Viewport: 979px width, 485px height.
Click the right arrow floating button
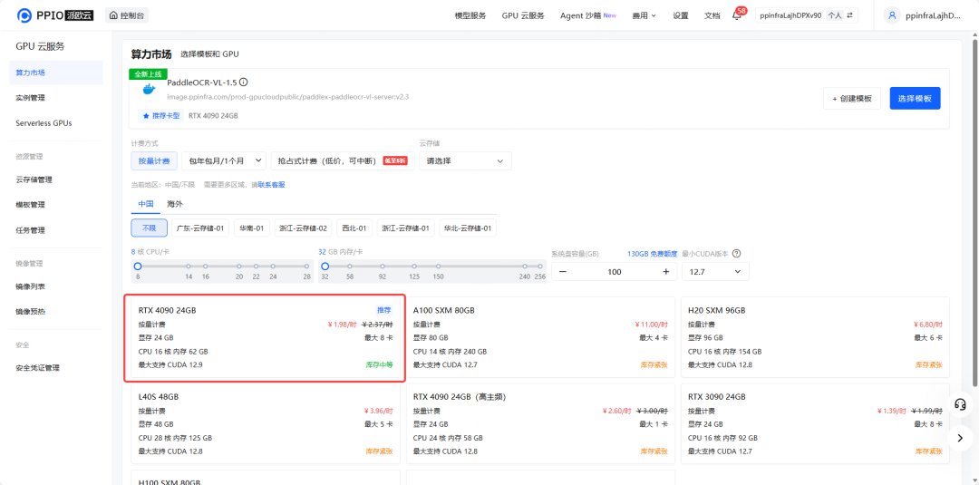(x=960, y=438)
